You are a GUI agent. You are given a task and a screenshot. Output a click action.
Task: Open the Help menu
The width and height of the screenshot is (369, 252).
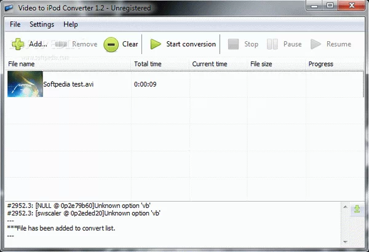[x=71, y=24]
